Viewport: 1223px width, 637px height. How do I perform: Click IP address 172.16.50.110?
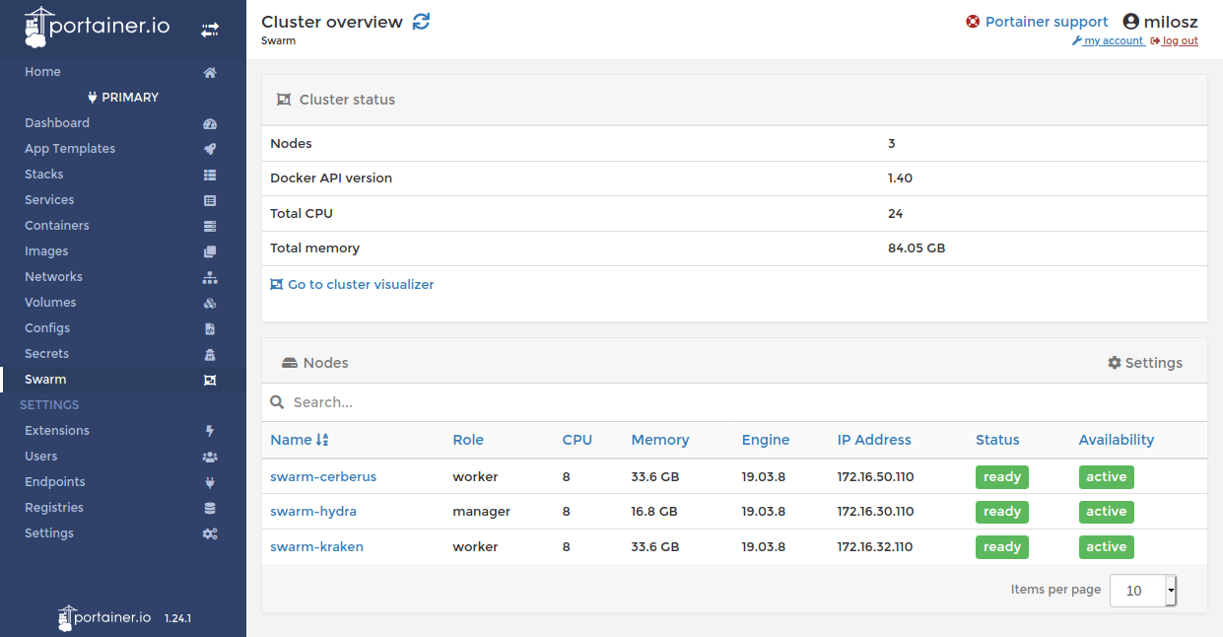[875, 477]
